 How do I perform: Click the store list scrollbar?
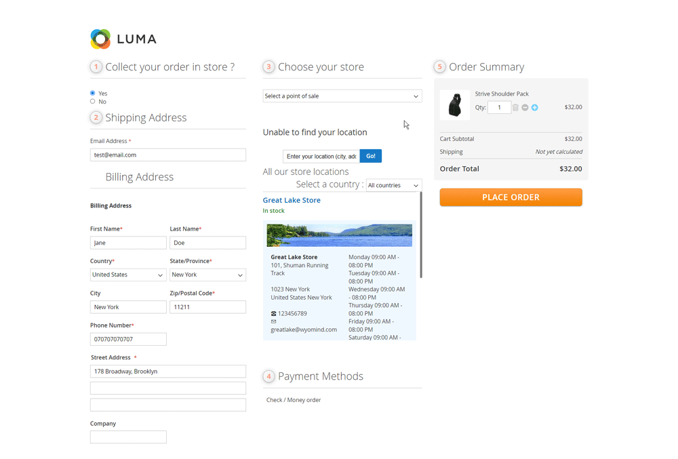click(x=421, y=235)
